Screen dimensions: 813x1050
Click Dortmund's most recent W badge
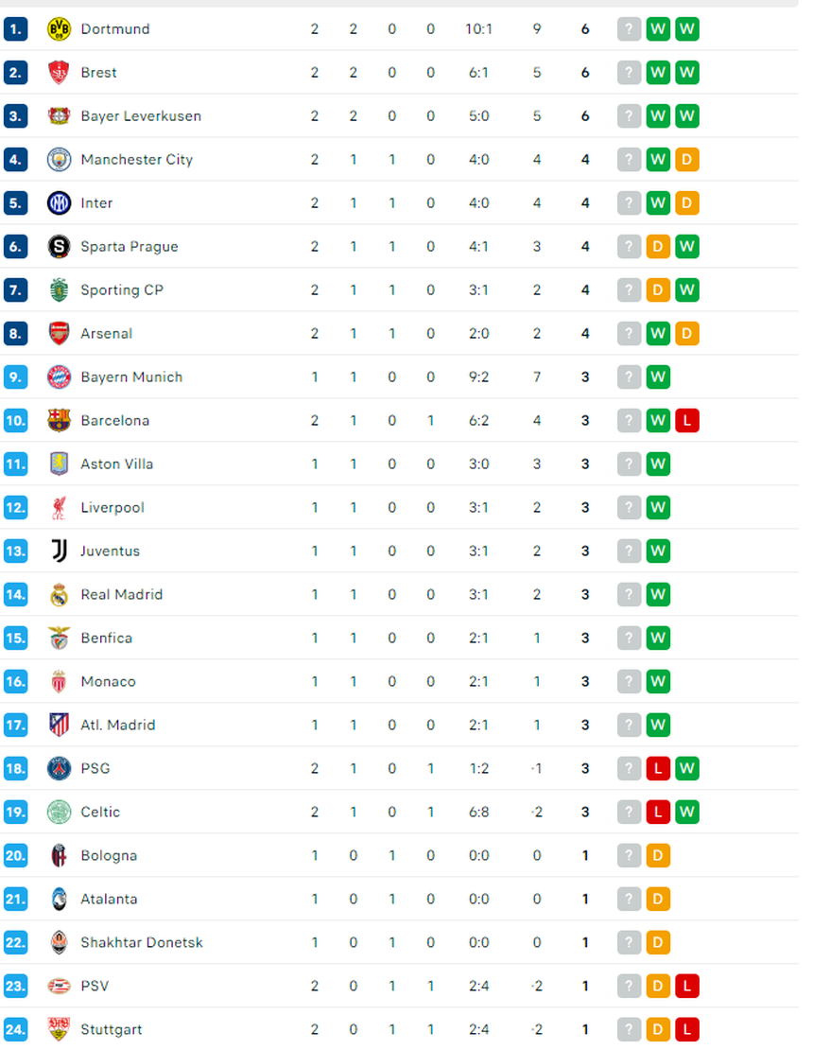point(687,28)
